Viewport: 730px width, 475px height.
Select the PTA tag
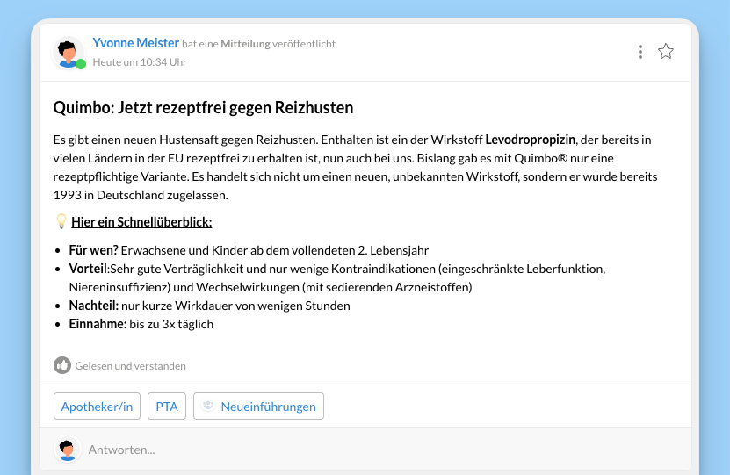click(x=167, y=407)
